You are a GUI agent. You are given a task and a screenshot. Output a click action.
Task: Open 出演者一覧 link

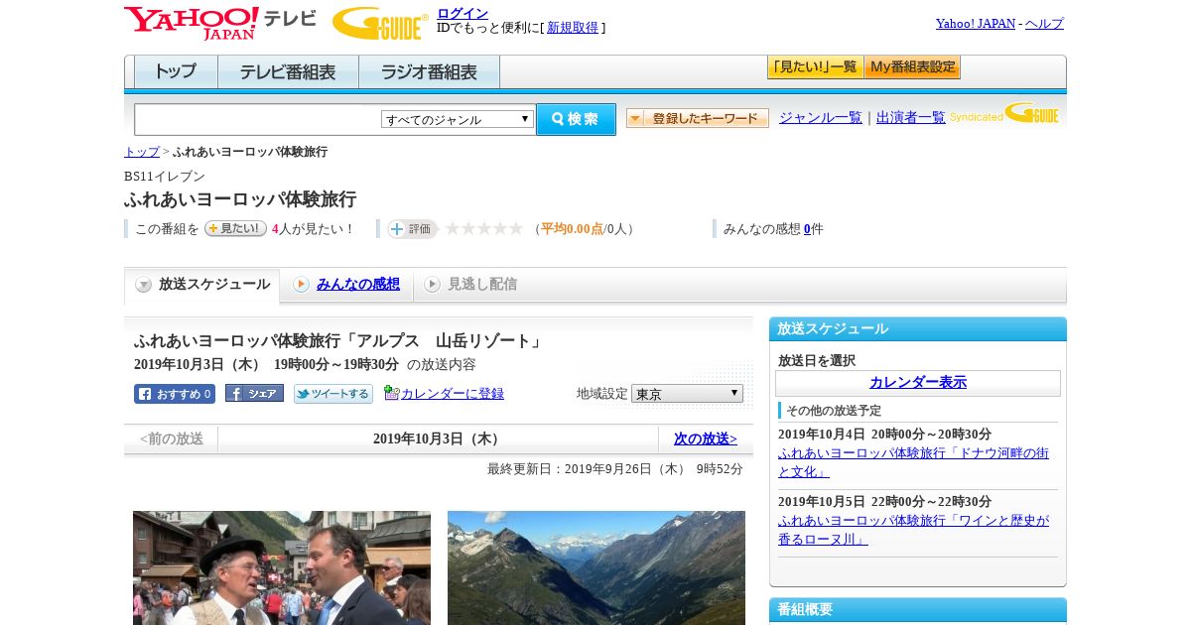coord(911,117)
